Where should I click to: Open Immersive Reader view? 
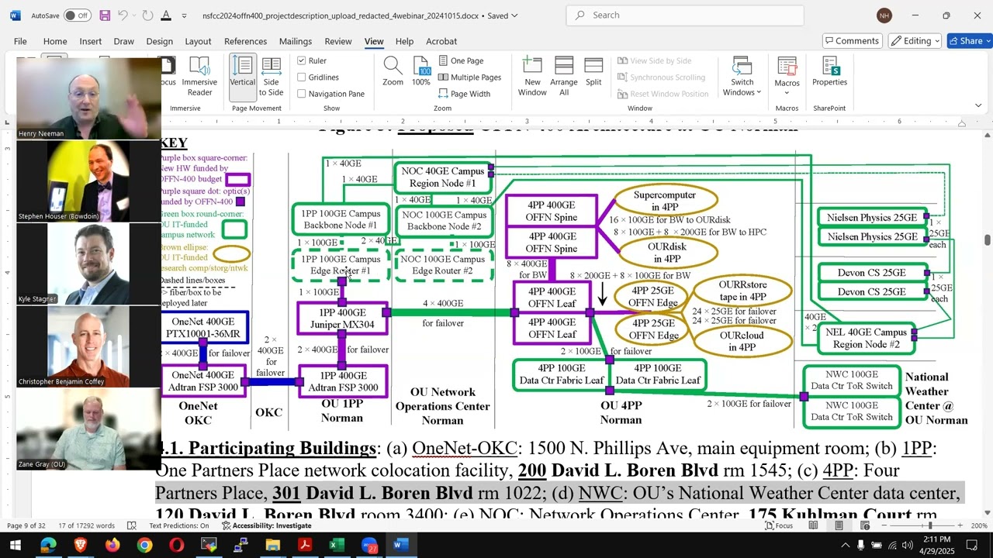click(x=199, y=77)
